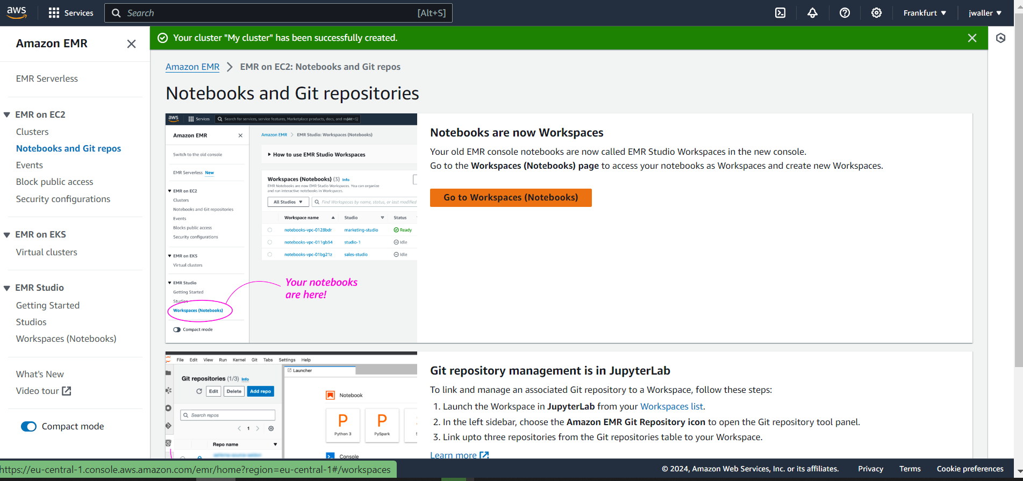Image resolution: width=1023 pixels, height=481 pixels.
Task: Click the JupyterLab Git repositories preview image
Action: tap(291, 405)
